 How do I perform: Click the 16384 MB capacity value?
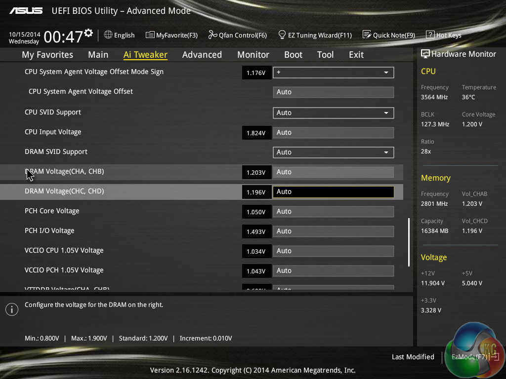click(x=434, y=231)
